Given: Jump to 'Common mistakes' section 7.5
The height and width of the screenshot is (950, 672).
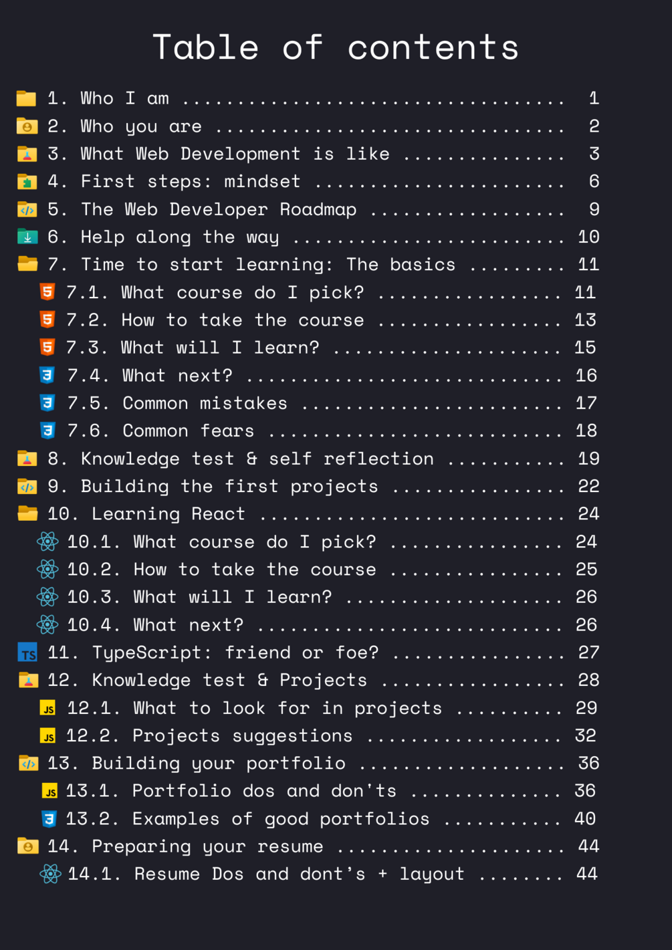Looking at the screenshot, I should click(205, 403).
